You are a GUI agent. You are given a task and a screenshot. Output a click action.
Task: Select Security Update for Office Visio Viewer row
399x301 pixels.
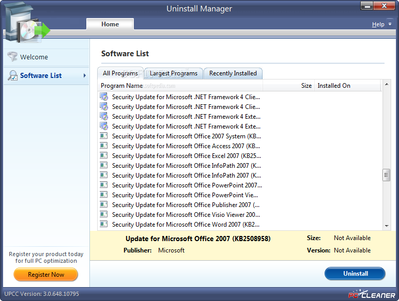[x=240, y=215]
